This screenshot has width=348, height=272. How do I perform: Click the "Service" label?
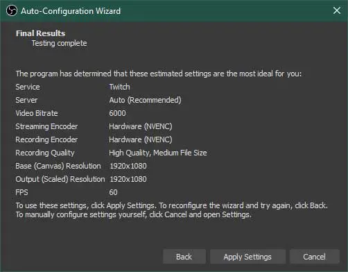(28, 87)
